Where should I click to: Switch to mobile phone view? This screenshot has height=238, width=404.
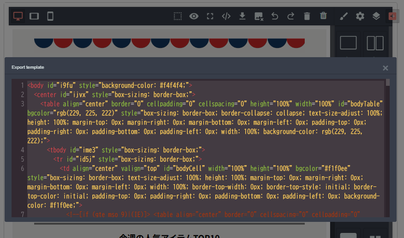(x=50, y=16)
